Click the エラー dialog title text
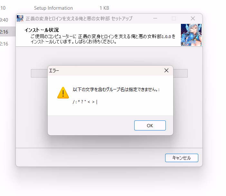226x196 pixels. 54,70
